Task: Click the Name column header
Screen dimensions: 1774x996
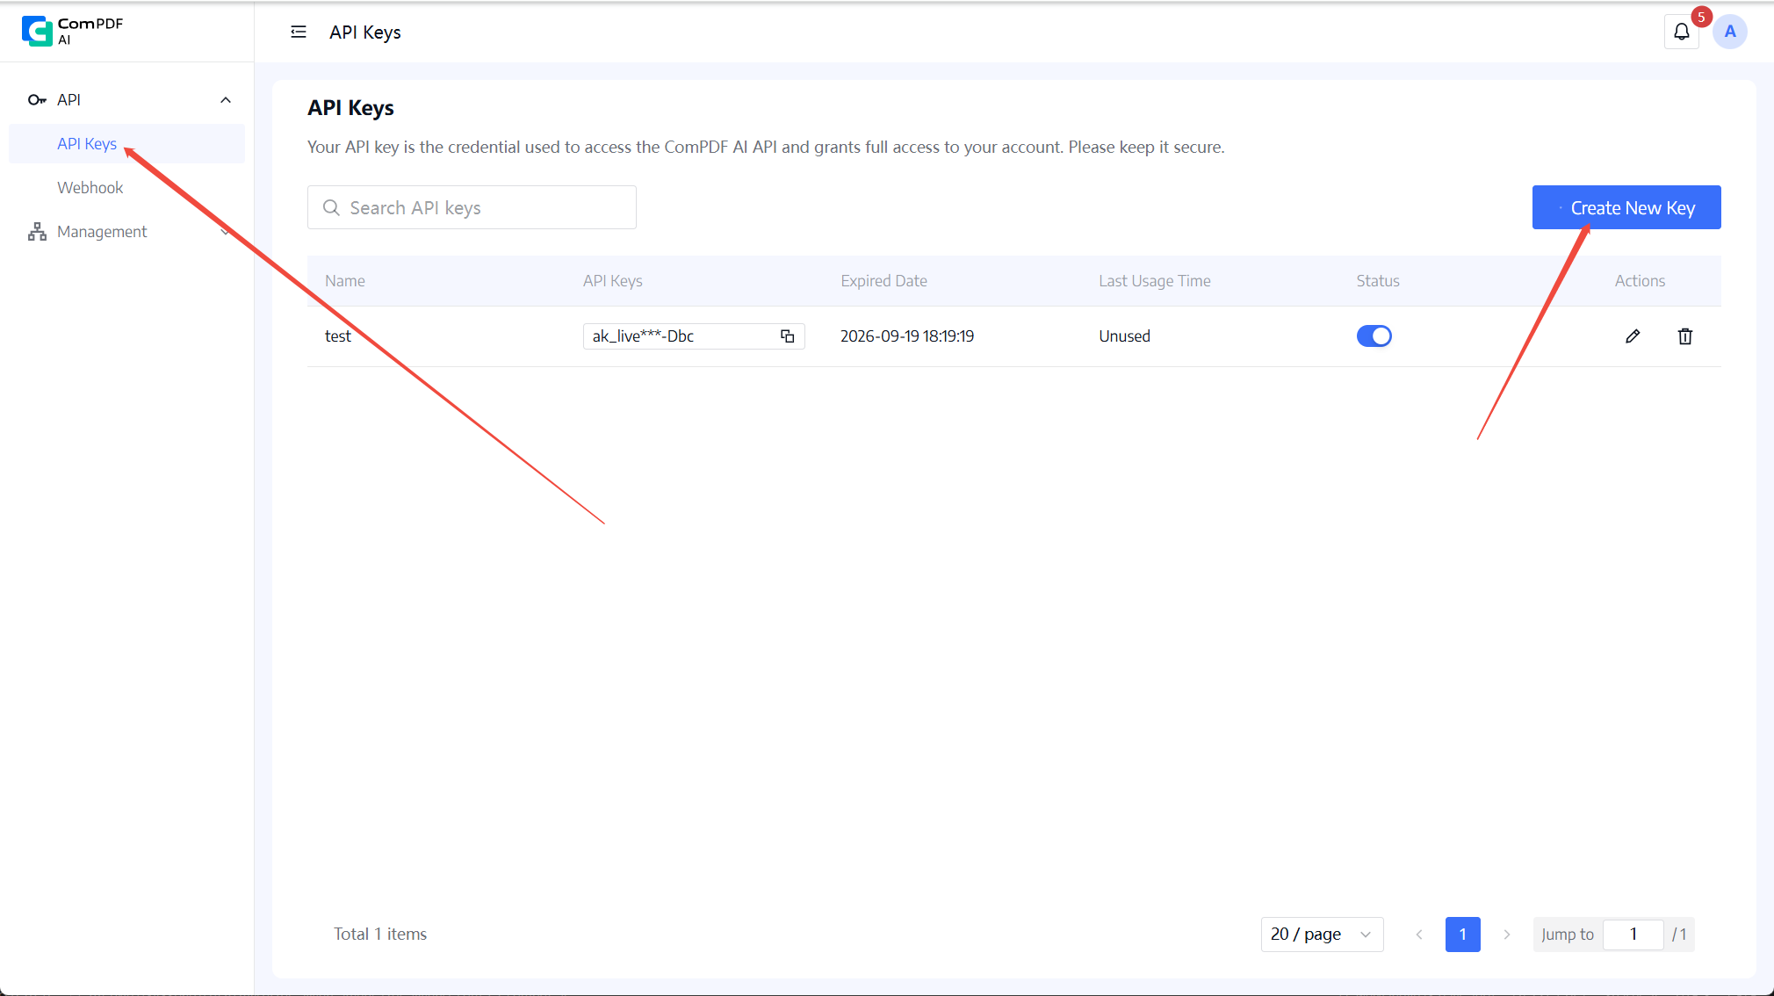Action: pos(345,281)
